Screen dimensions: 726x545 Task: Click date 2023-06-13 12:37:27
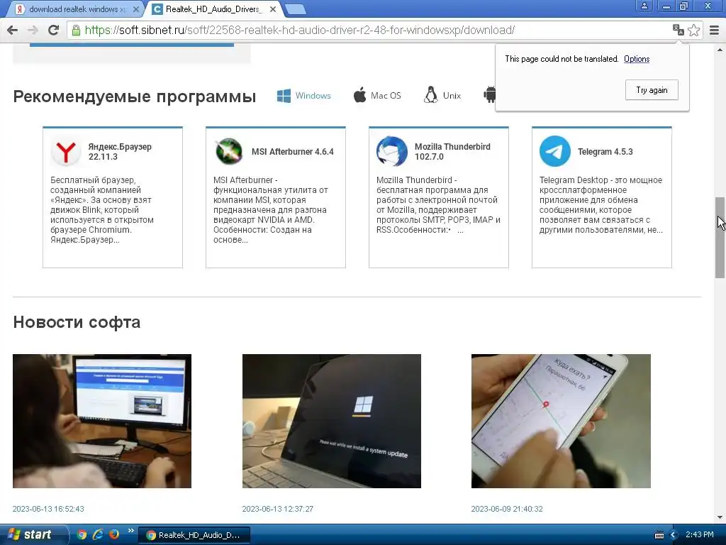click(278, 509)
